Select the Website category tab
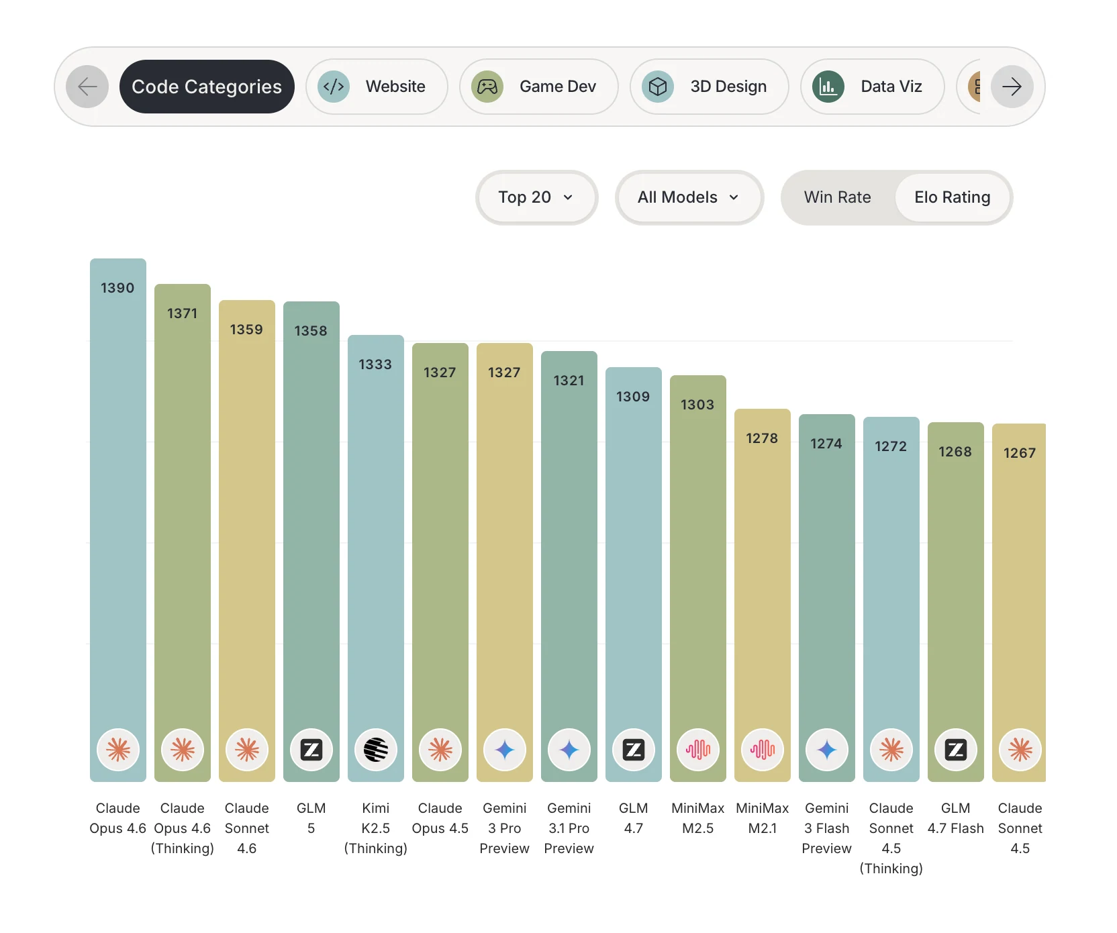 [x=377, y=87]
